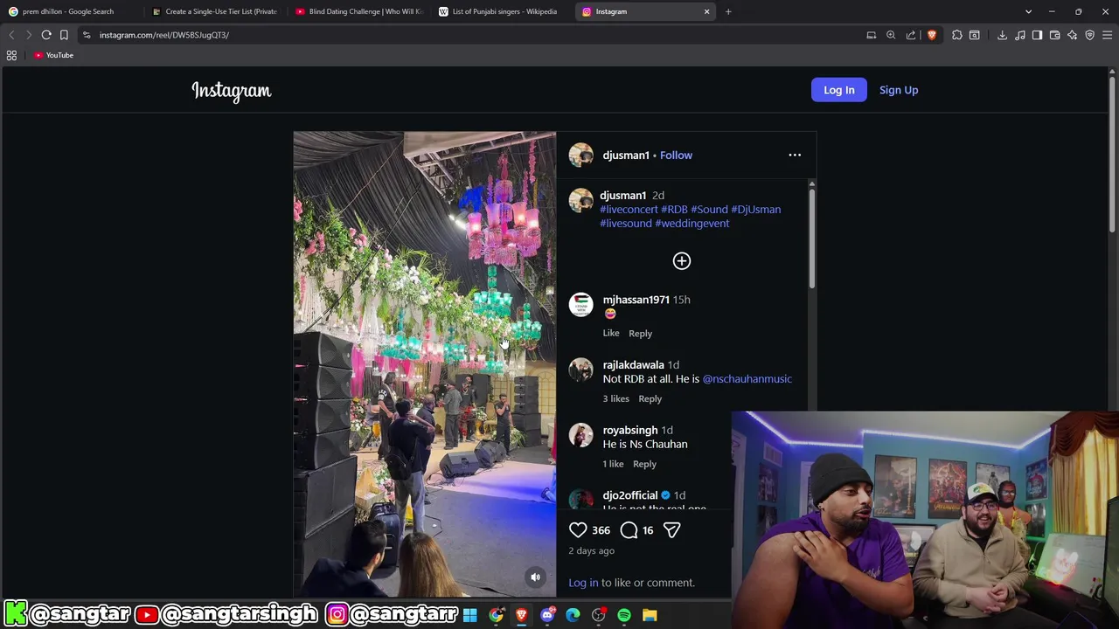Open the Brave VPN shield icon
This screenshot has width=1119, height=629.
coord(1089,35)
